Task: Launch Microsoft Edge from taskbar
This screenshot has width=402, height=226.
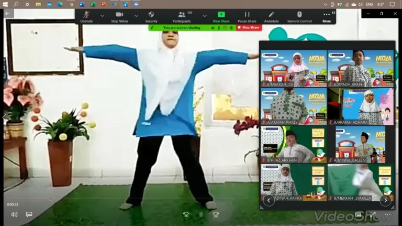Action: point(60,4)
